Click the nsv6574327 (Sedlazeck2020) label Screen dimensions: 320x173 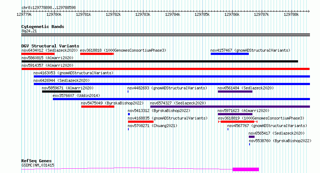pos(178,103)
